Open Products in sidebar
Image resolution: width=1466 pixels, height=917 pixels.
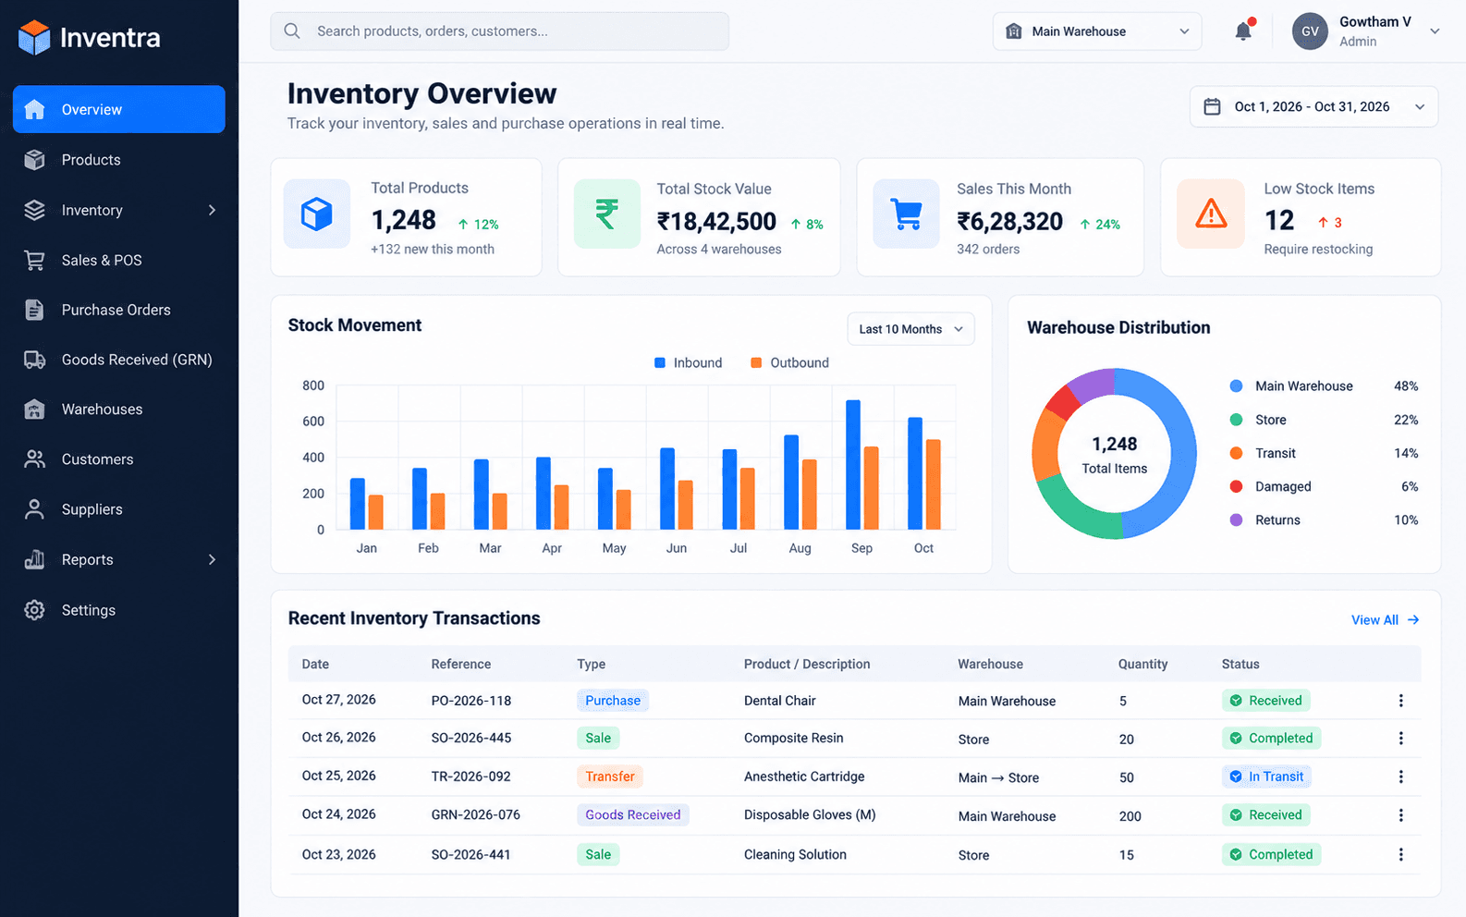(x=119, y=160)
